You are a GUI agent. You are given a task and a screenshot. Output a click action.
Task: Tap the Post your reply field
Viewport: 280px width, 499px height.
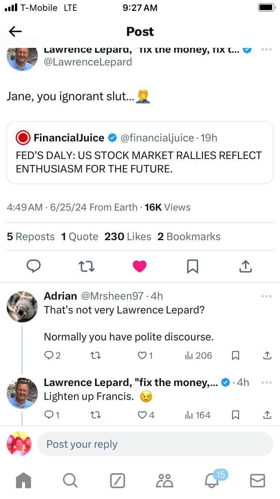(155, 444)
